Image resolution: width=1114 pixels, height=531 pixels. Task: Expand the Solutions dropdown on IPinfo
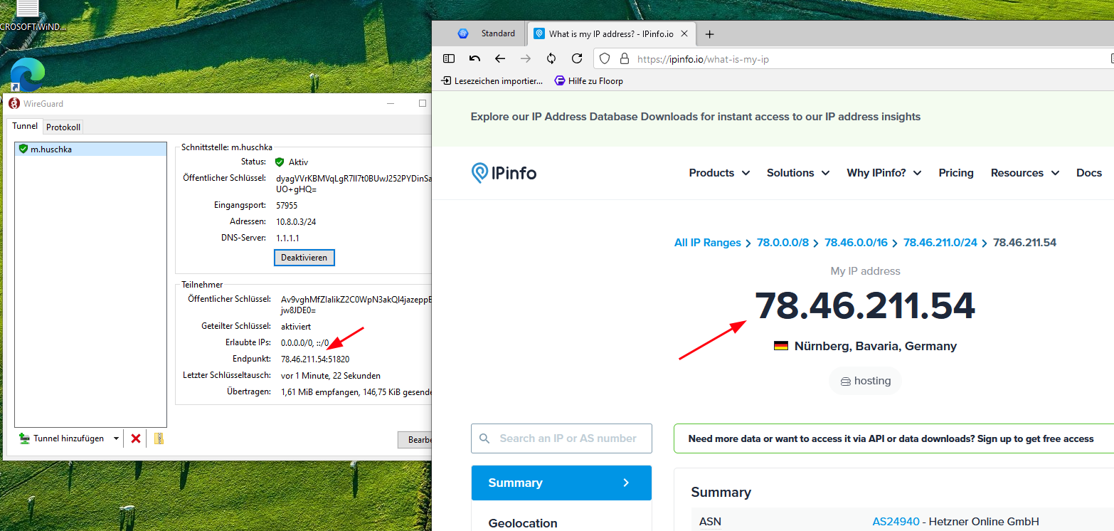click(797, 173)
